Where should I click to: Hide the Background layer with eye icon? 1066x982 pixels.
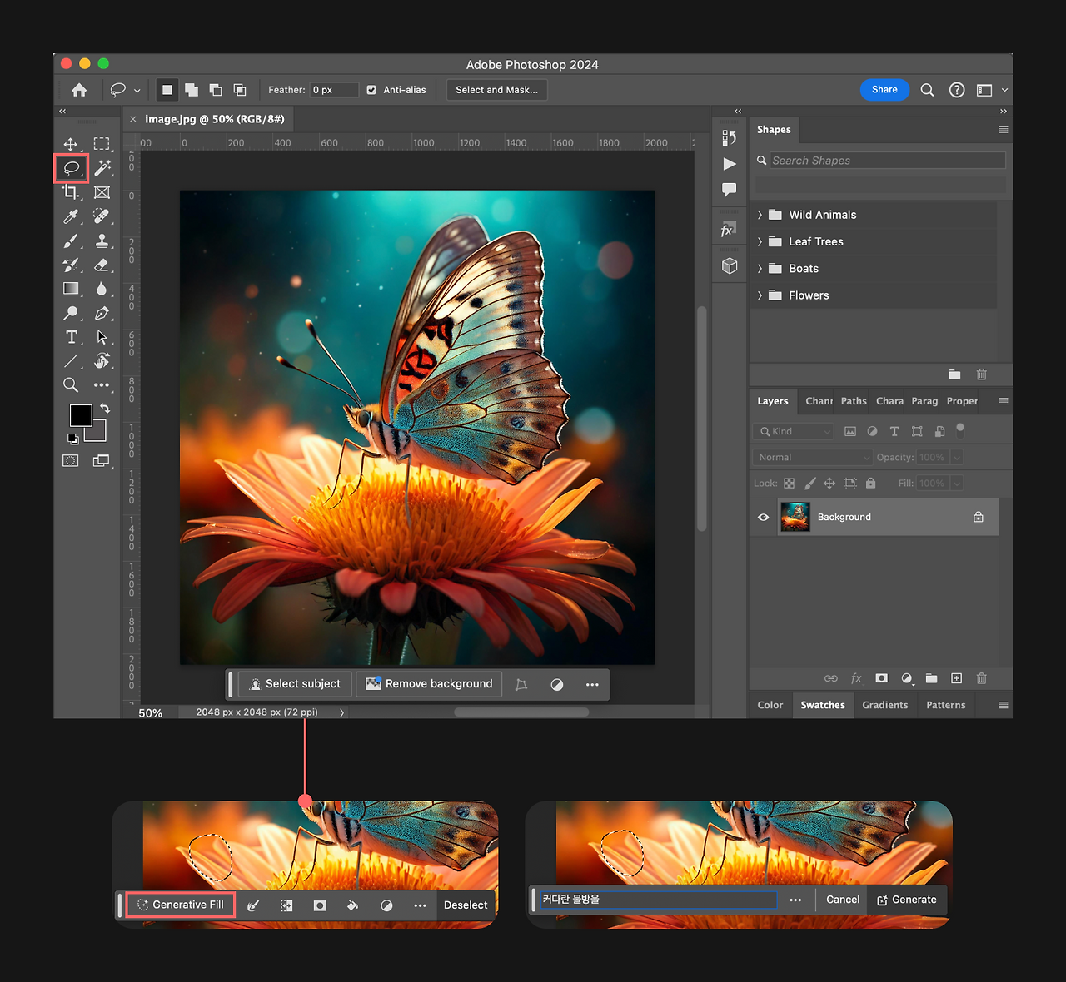763,518
